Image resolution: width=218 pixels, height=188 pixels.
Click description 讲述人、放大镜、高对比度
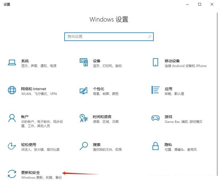pos(40,150)
